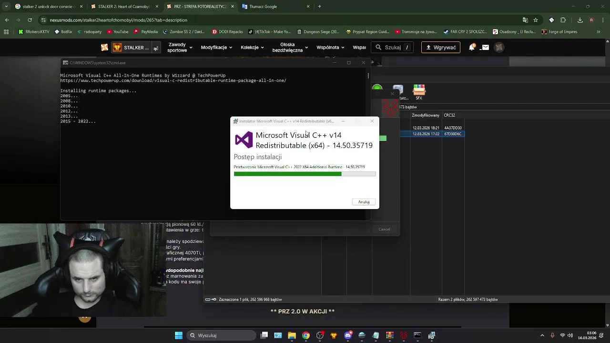Open File Explorer from the taskbar
Viewport: 610px width, 343px height.
pos(292,335)
